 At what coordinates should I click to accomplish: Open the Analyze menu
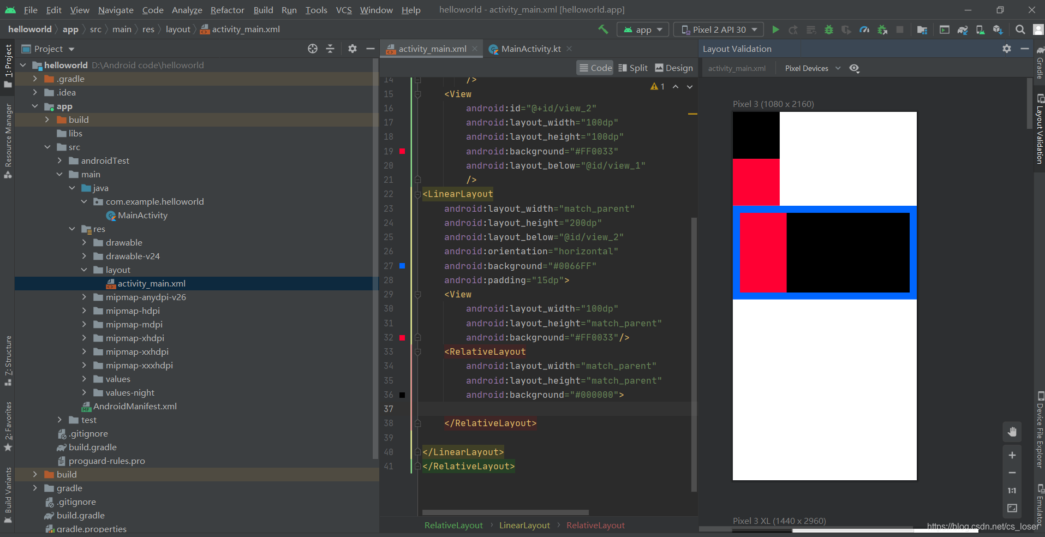187,10
